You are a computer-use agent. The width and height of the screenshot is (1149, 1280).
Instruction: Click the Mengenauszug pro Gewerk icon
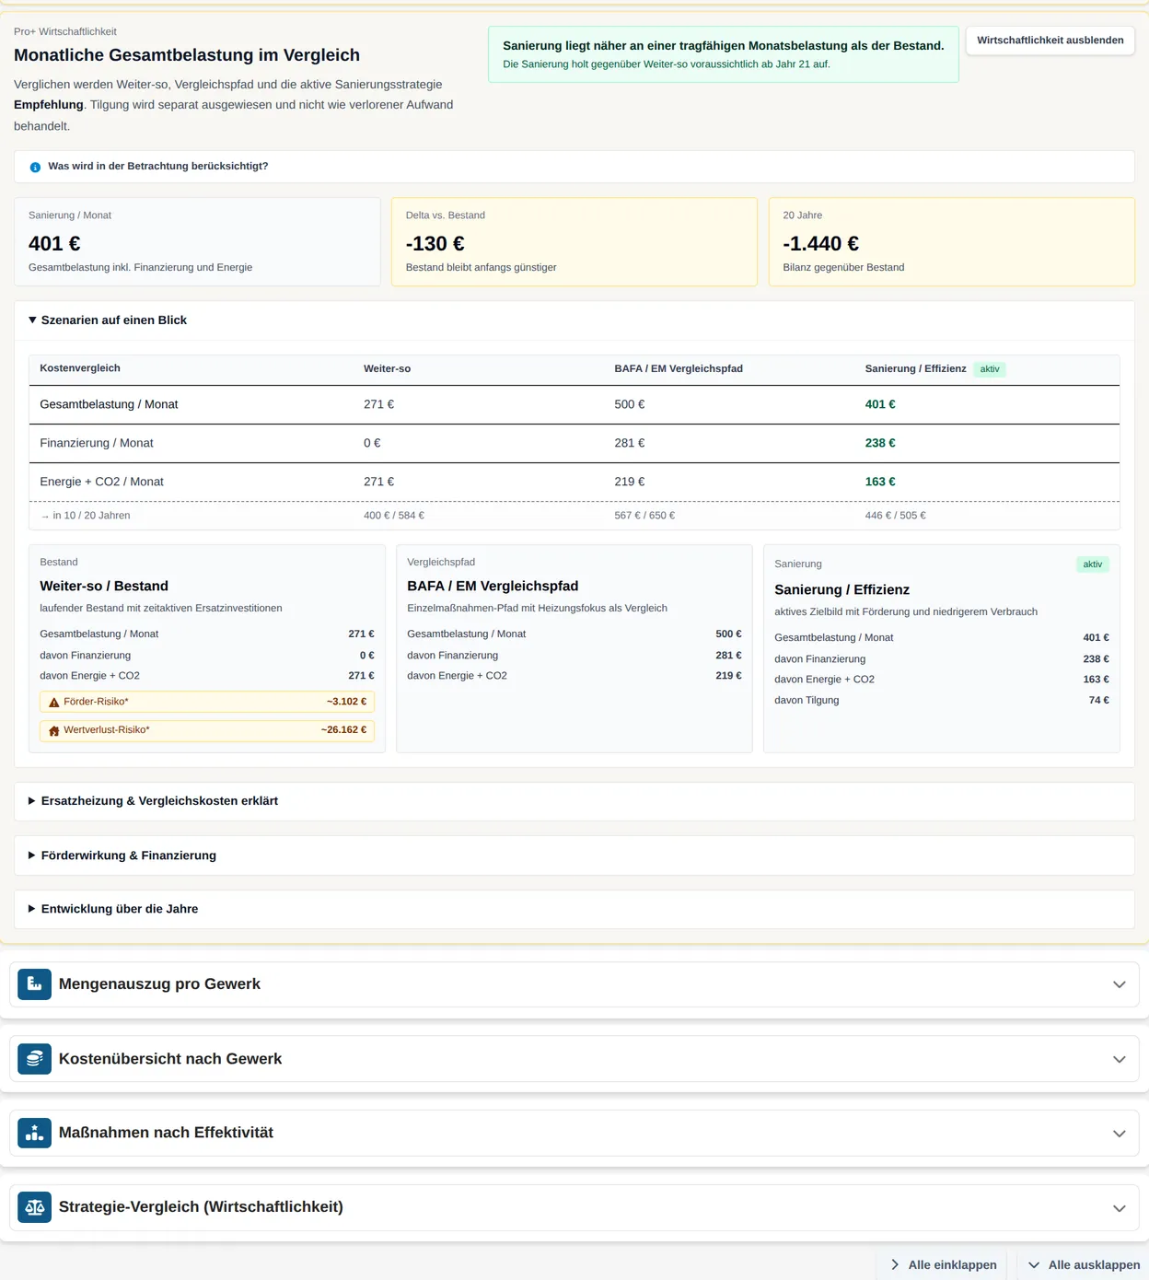pos(35,984)
